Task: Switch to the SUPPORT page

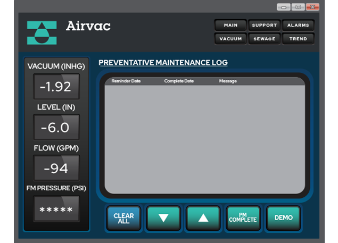Action: (264, 25)
